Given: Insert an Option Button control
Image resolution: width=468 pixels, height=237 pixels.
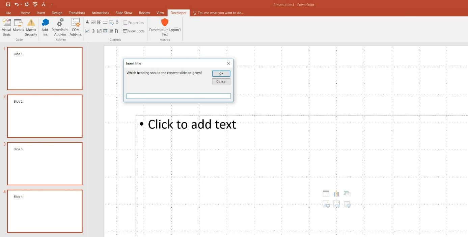Looking at the screenshot, I should click(93, 31).
